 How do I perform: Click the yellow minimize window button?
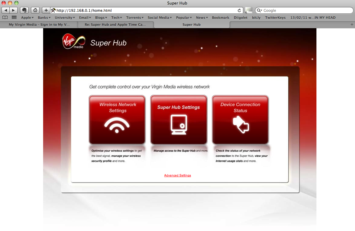point(10,3)
